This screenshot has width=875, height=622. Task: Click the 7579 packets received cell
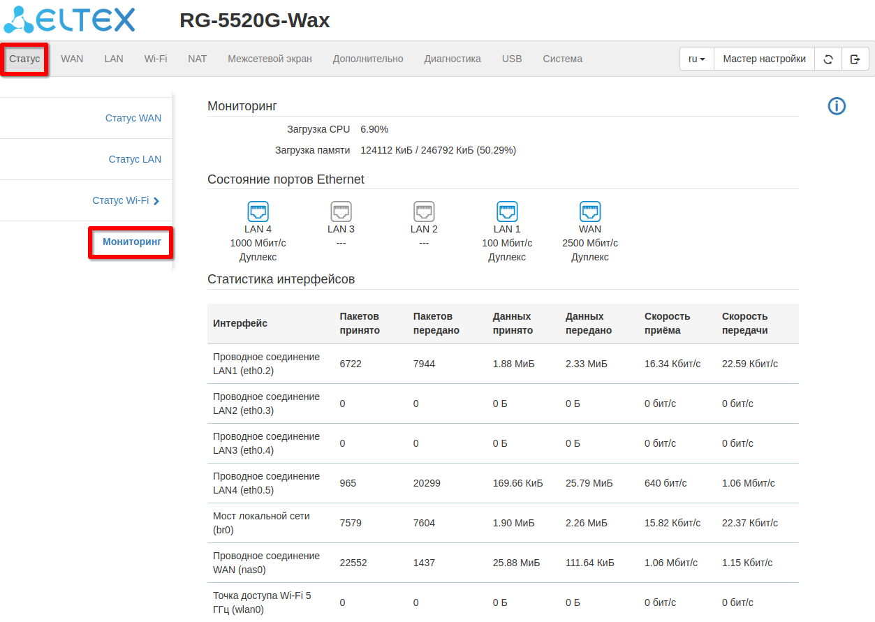351,523
